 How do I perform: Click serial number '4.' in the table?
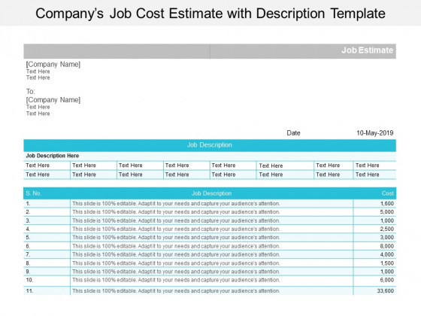click(x=29, y=229)
